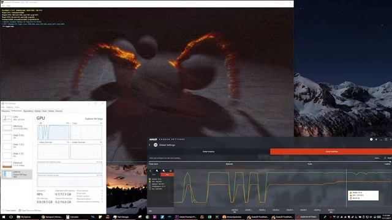
Task: Click the Windows Start button
Action: coord(4,217)
